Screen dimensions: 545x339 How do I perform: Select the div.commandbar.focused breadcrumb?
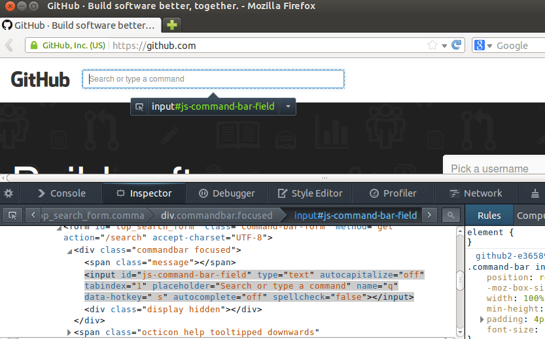(217, 216)
